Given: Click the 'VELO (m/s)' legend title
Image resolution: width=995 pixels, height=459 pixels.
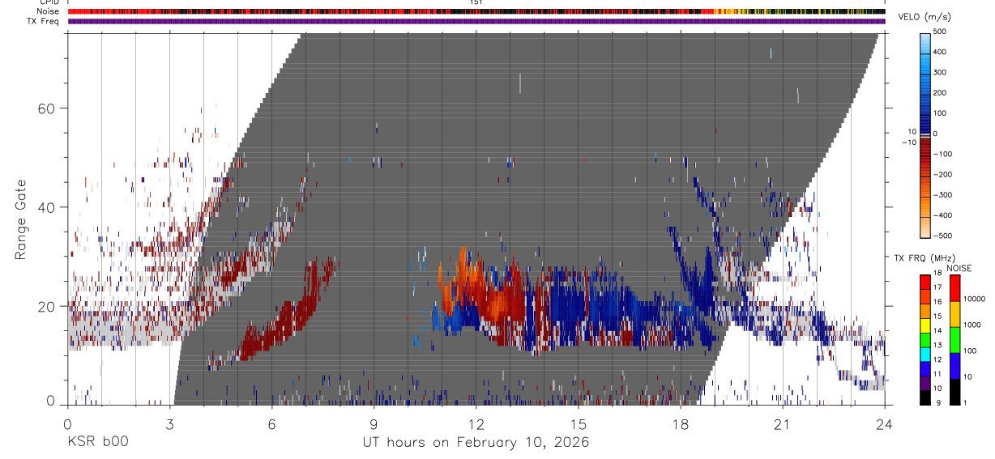Looking at the screenshot, I should click(924, 18).
